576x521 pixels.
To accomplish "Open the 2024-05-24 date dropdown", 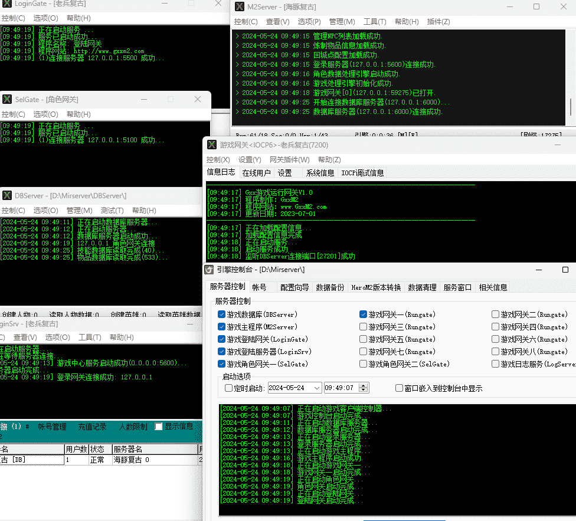I will point(317,388).
